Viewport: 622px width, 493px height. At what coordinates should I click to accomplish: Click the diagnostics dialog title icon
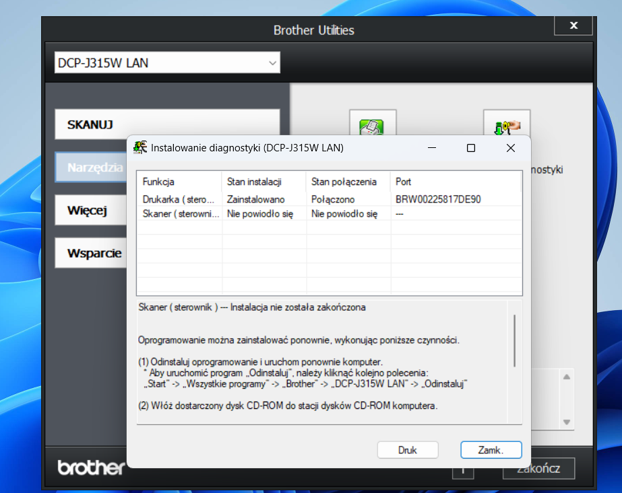[140, 147]
